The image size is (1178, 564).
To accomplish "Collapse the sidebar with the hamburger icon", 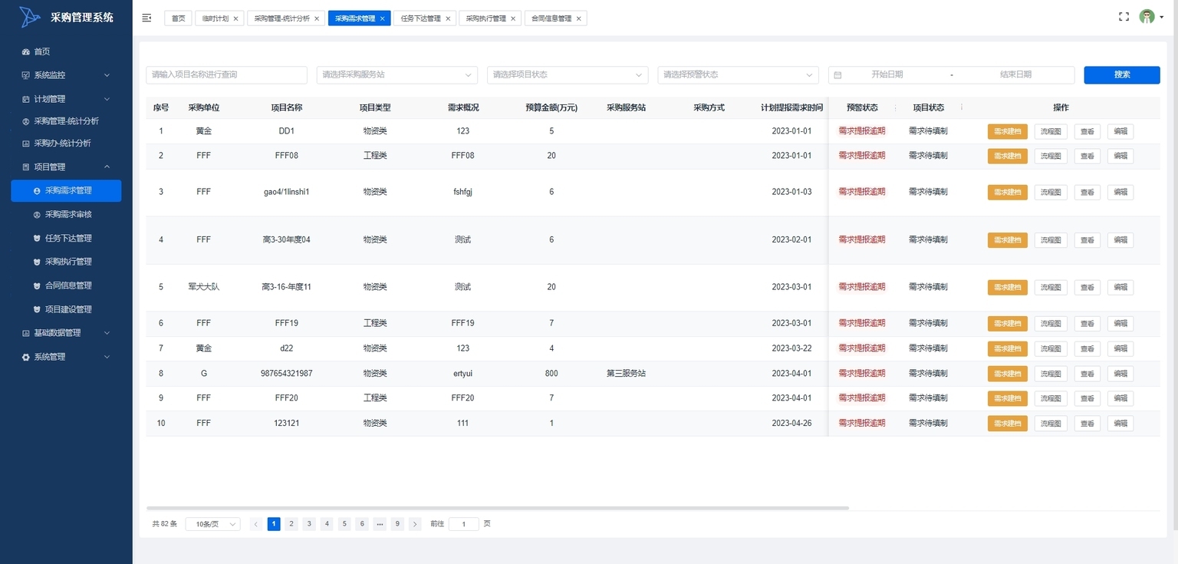I will pyautogui.click(x=147, y=18).
